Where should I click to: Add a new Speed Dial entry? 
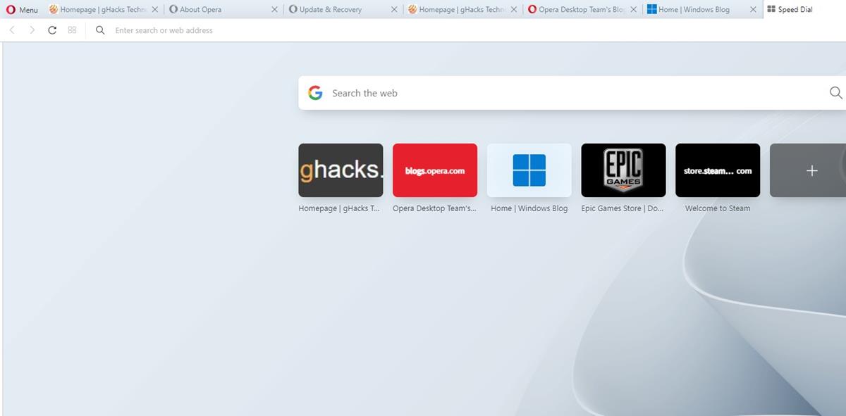click(812, 170)
